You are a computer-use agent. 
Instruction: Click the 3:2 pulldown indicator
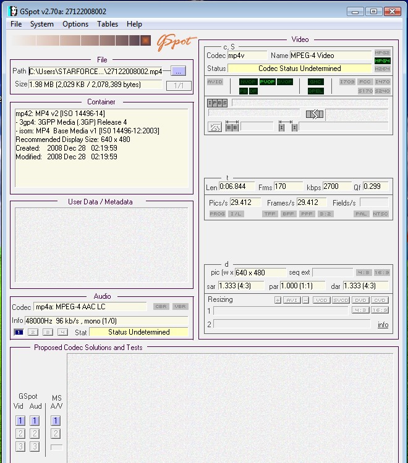point(326,214)
